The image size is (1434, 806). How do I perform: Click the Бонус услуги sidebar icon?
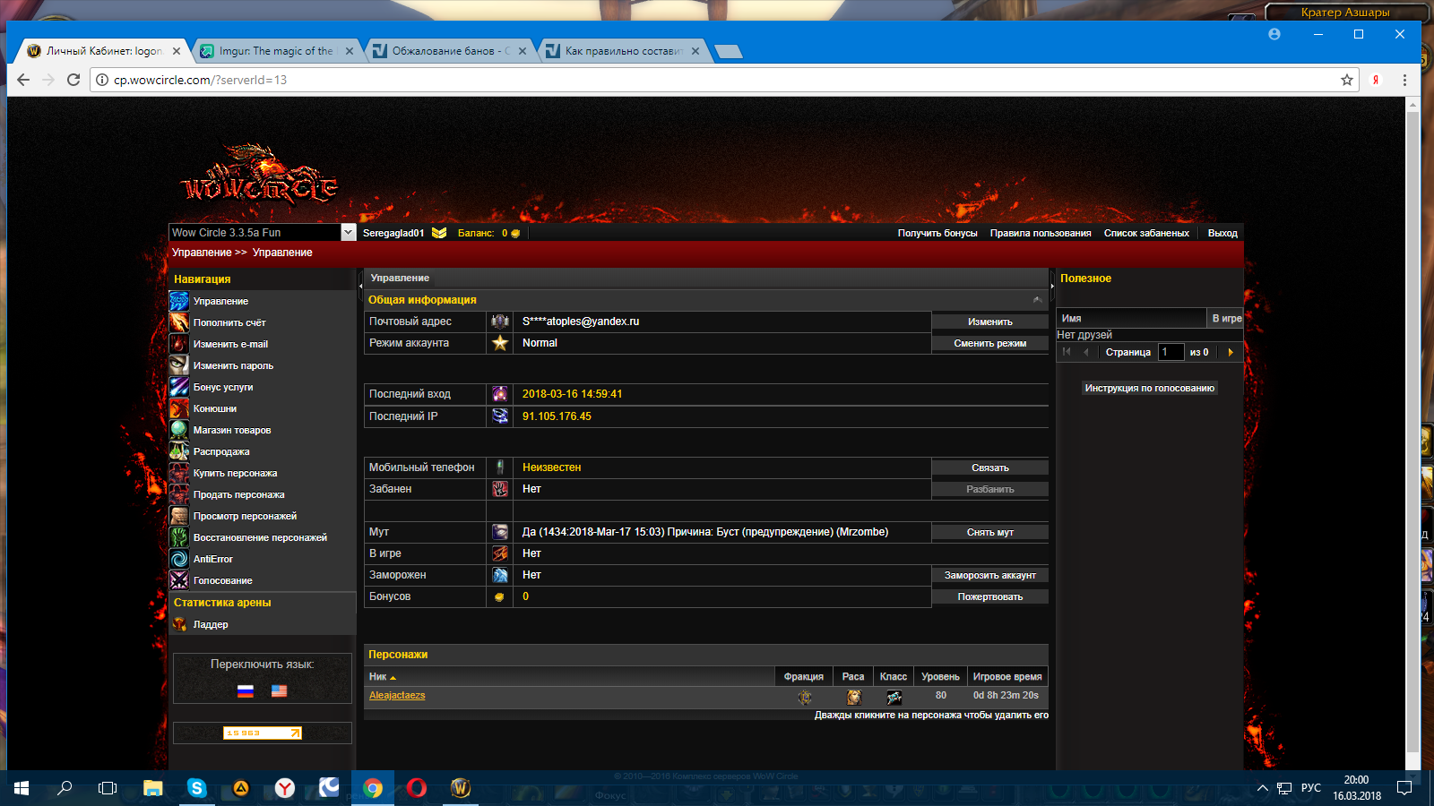179,387
